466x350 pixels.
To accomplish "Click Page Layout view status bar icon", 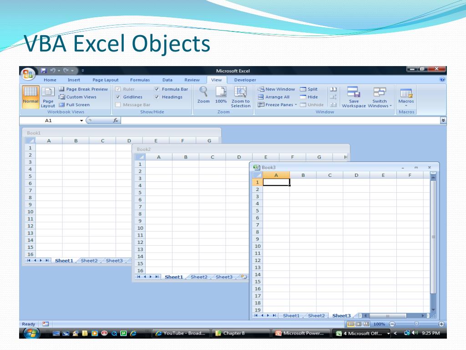I will point(359,324).
